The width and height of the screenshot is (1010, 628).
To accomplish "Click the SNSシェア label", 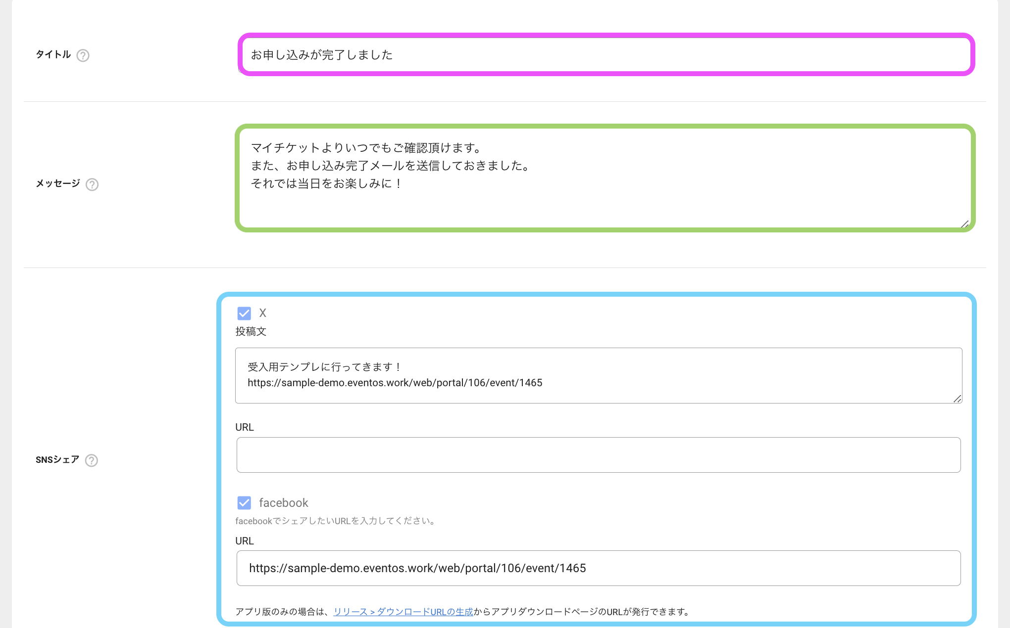I will click(57, 460).
